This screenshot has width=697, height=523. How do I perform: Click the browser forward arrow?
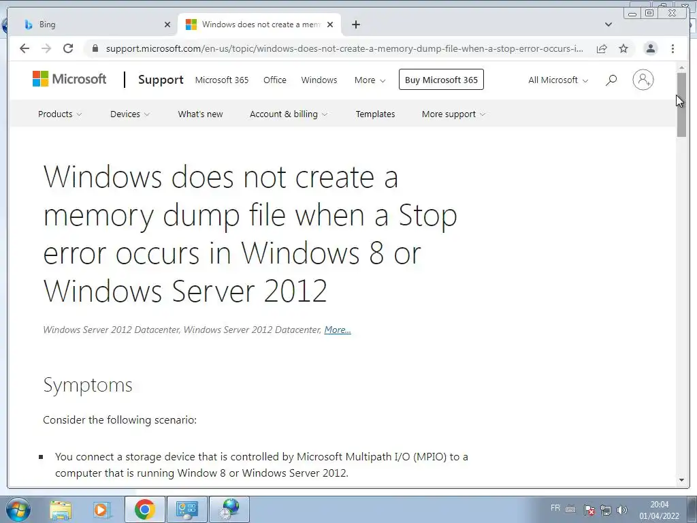(x=46, y=48)
